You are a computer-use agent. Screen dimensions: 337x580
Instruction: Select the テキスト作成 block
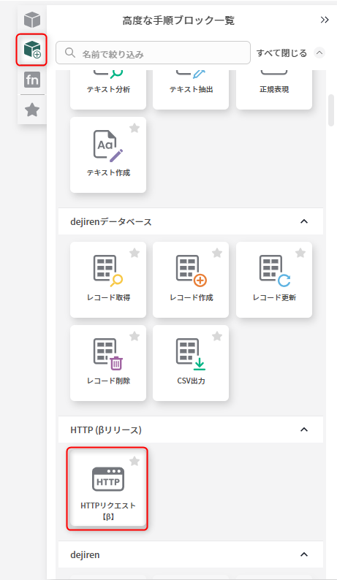tap(108, 155)
